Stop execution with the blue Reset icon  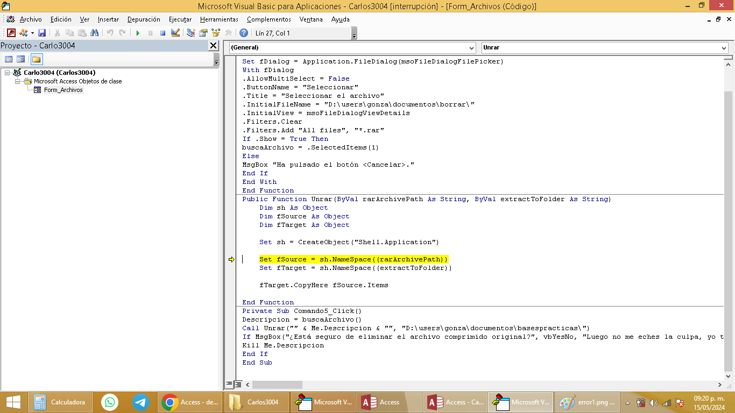[x=162, y=33]
